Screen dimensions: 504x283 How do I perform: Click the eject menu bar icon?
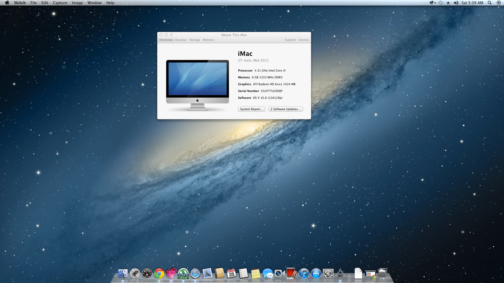coord(448,3)
